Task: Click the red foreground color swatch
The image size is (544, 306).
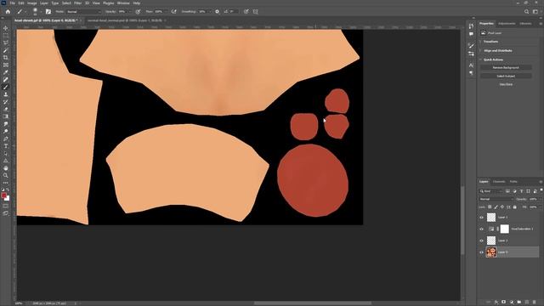Action: (3, 195)
